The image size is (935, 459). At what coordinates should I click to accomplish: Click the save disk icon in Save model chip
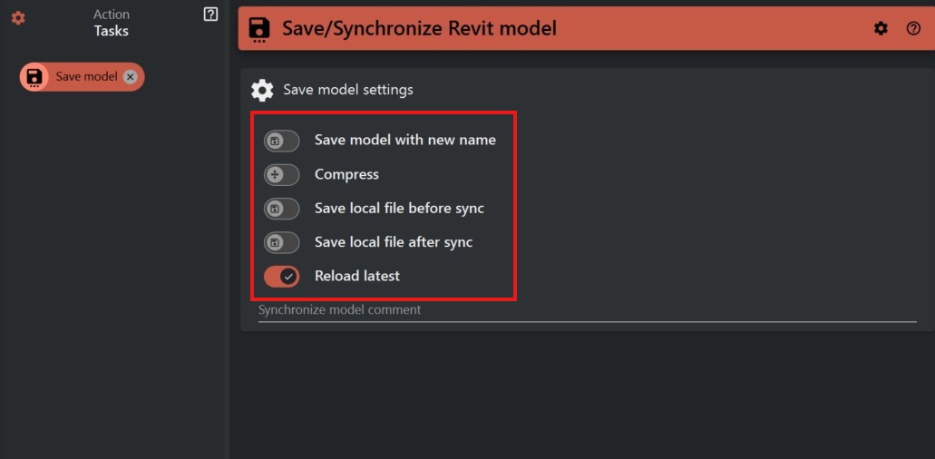click(34, 77)
